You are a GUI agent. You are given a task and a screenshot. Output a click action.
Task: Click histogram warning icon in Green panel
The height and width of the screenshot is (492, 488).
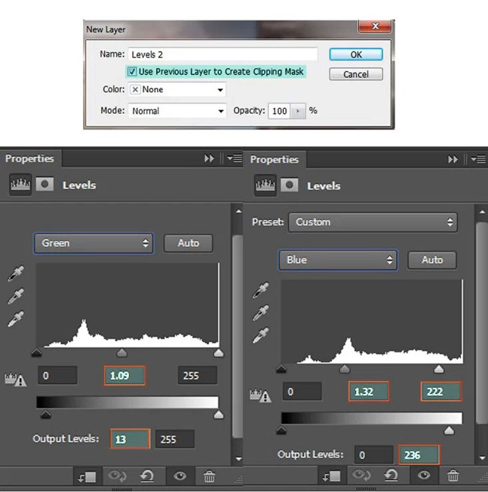15,379
